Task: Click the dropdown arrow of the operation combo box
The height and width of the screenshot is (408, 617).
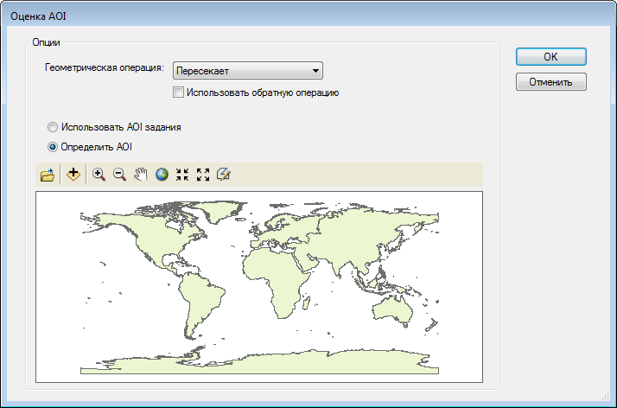Action: pyautogui.click(x=315, y=71)
